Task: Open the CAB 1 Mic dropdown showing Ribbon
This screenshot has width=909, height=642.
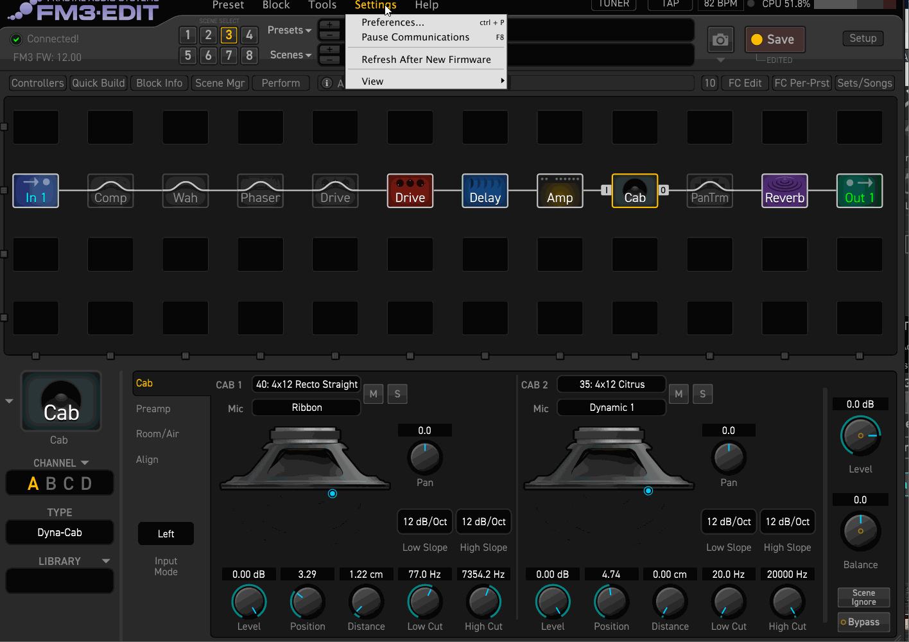Action: coord(306,408)
